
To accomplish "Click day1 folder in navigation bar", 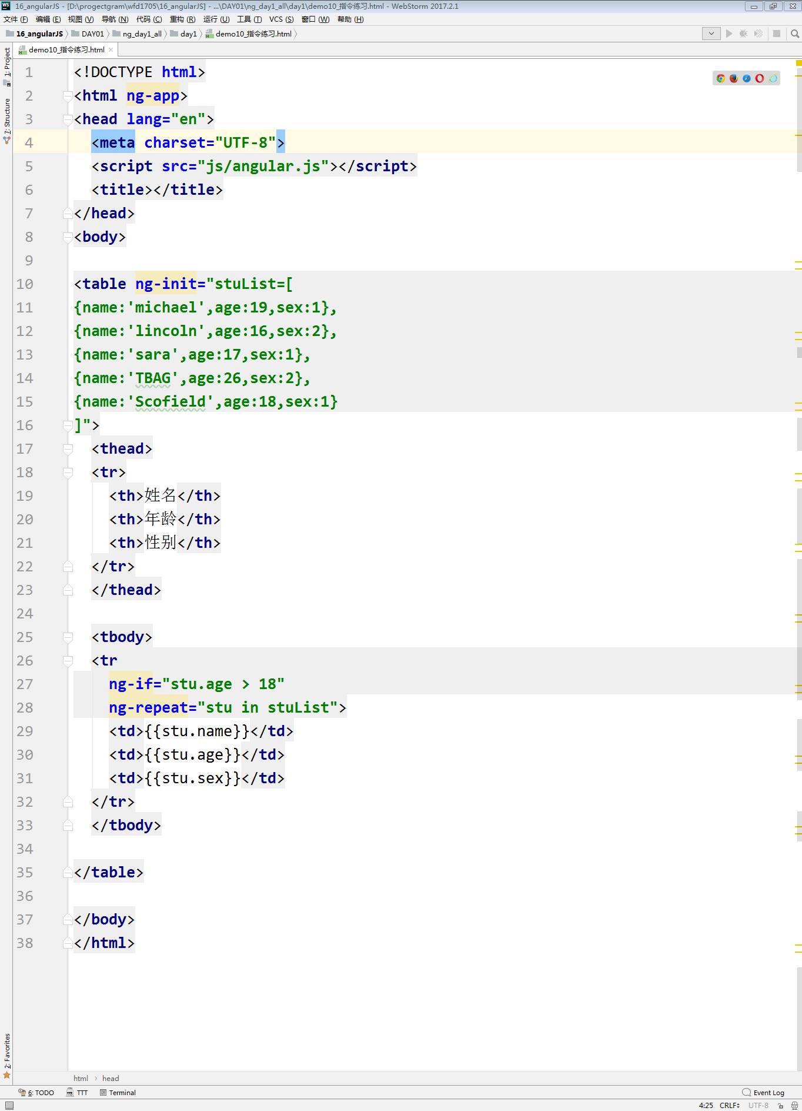I will (183, 34).
